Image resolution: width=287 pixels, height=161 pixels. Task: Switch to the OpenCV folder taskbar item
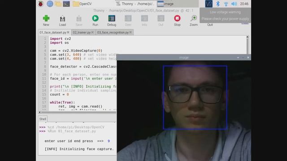click(x=82, y=4)
